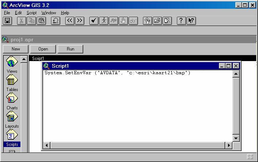Select the Views icon in project sidebar
Screen dimensions: 258x162
pos(12,65)
